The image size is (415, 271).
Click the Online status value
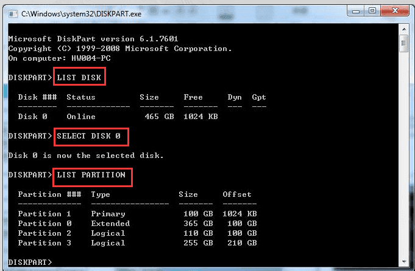click(x=80, y=117)
